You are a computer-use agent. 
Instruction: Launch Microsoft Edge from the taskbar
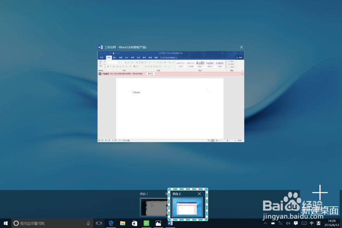(111, 223)
